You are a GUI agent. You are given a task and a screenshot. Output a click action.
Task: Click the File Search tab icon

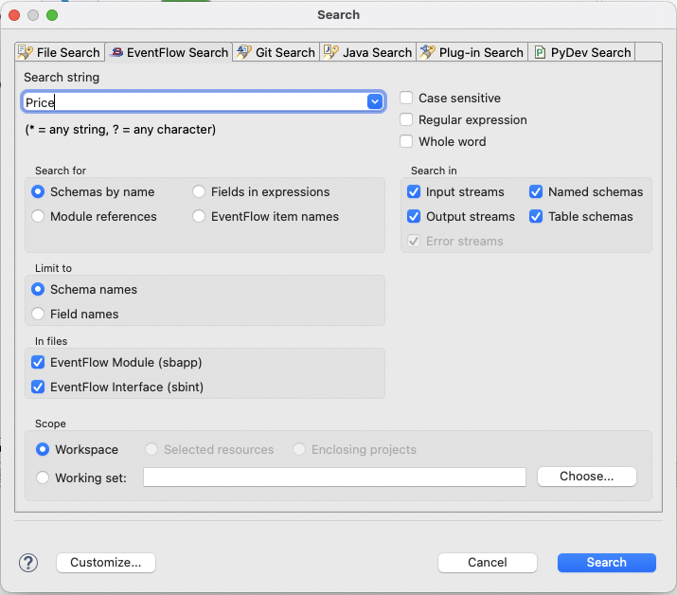[x=26, y=52]
